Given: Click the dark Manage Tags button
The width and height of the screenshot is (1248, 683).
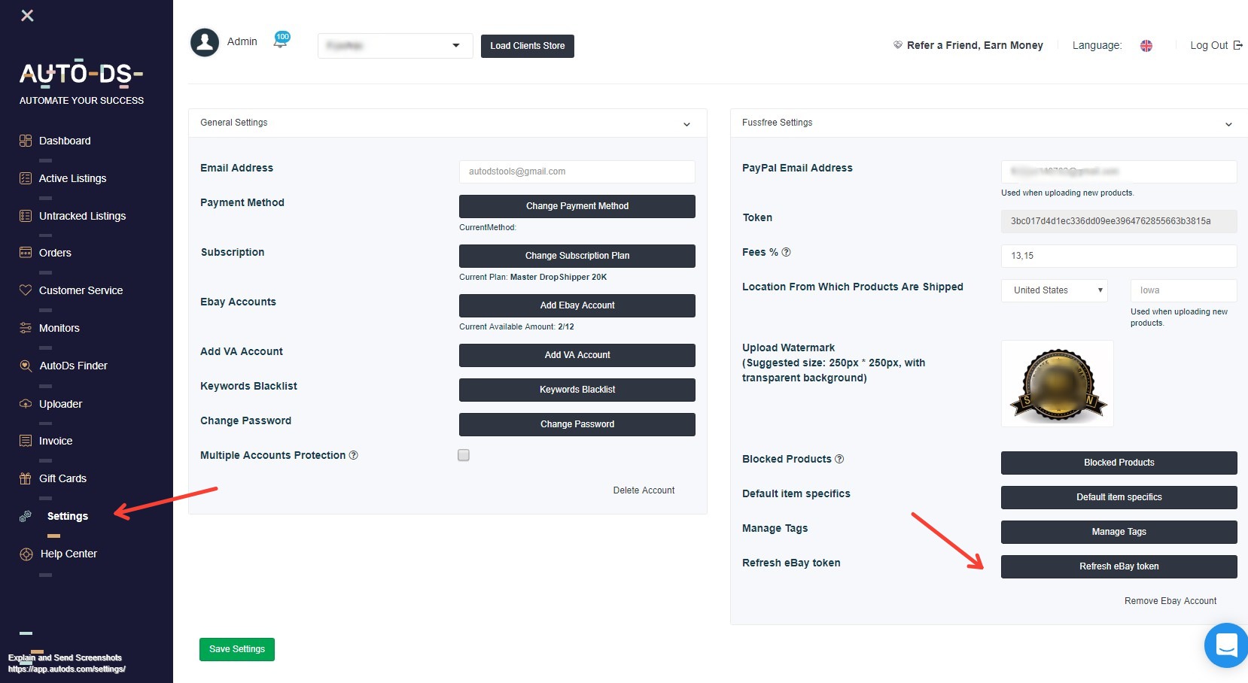Looking at the screenshot, I should point(1119,532).
